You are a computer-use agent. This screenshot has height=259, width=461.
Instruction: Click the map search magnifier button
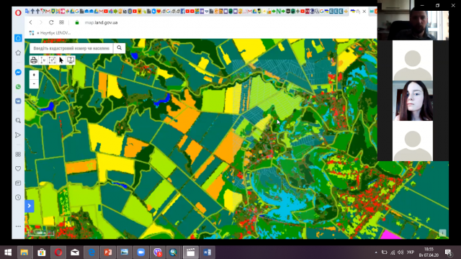120,48
